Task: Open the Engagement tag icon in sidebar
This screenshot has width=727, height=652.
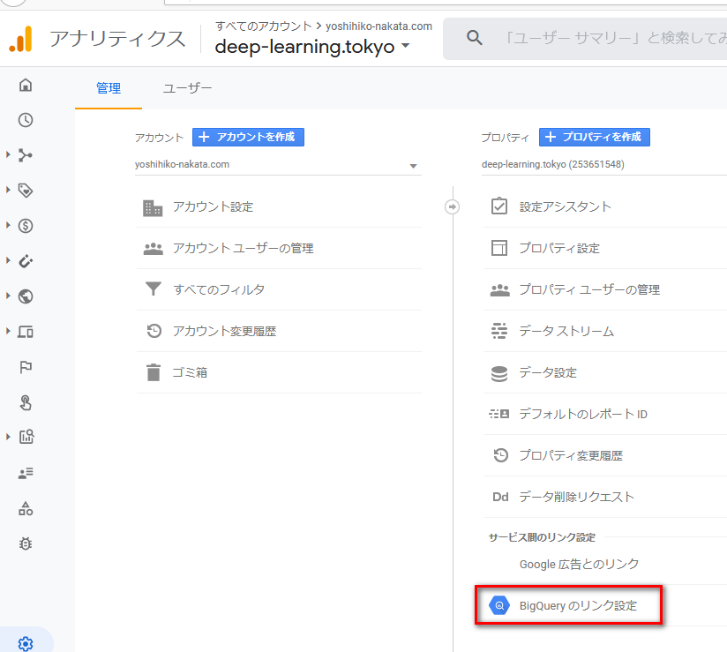Action: (26, 190)
